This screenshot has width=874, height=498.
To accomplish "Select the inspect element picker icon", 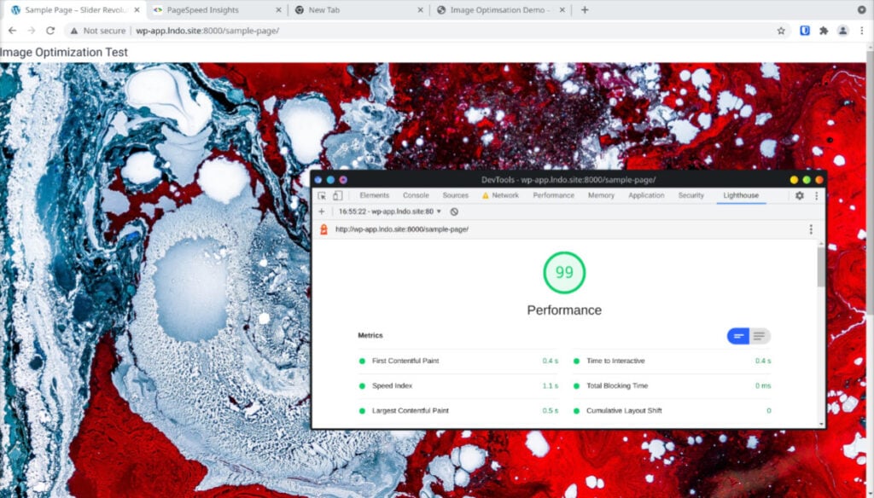I will pyautogui.click(x=322, y=195).
